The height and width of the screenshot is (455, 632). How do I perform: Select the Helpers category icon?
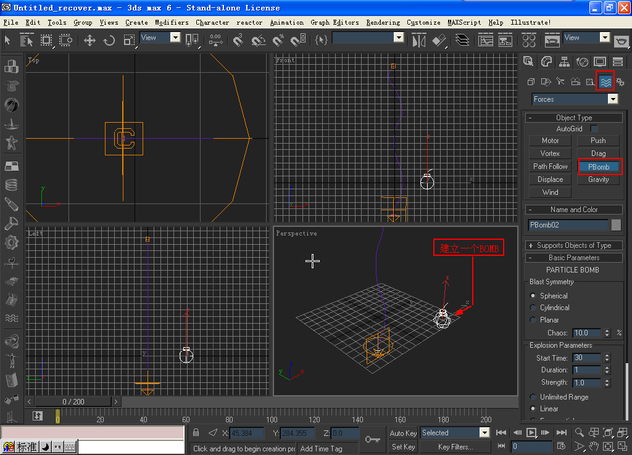coord(590,82)
